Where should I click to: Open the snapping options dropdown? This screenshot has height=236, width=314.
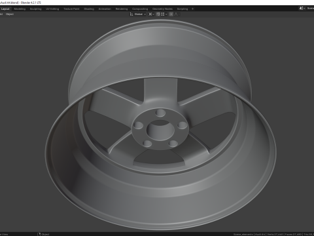(x=164, y=14)
